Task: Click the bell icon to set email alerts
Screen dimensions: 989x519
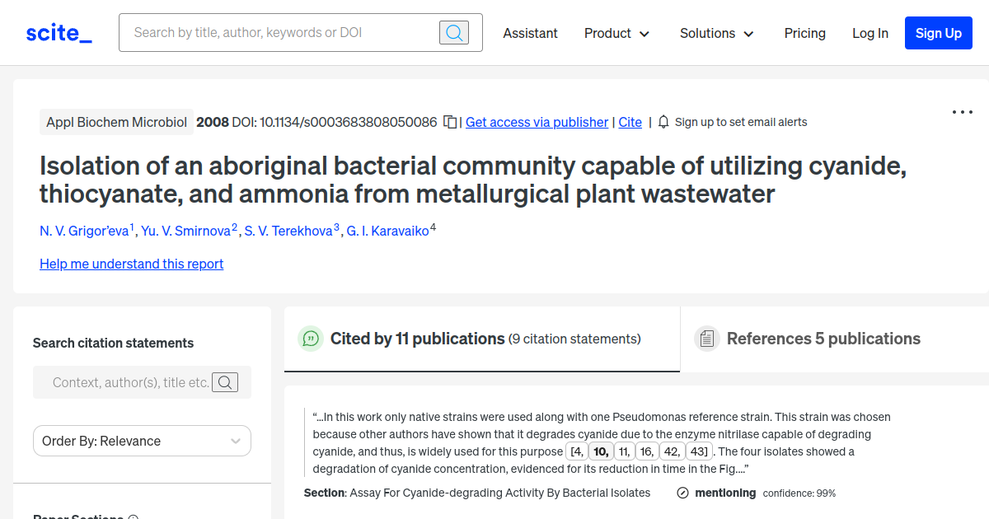Action: coord(663,121)
